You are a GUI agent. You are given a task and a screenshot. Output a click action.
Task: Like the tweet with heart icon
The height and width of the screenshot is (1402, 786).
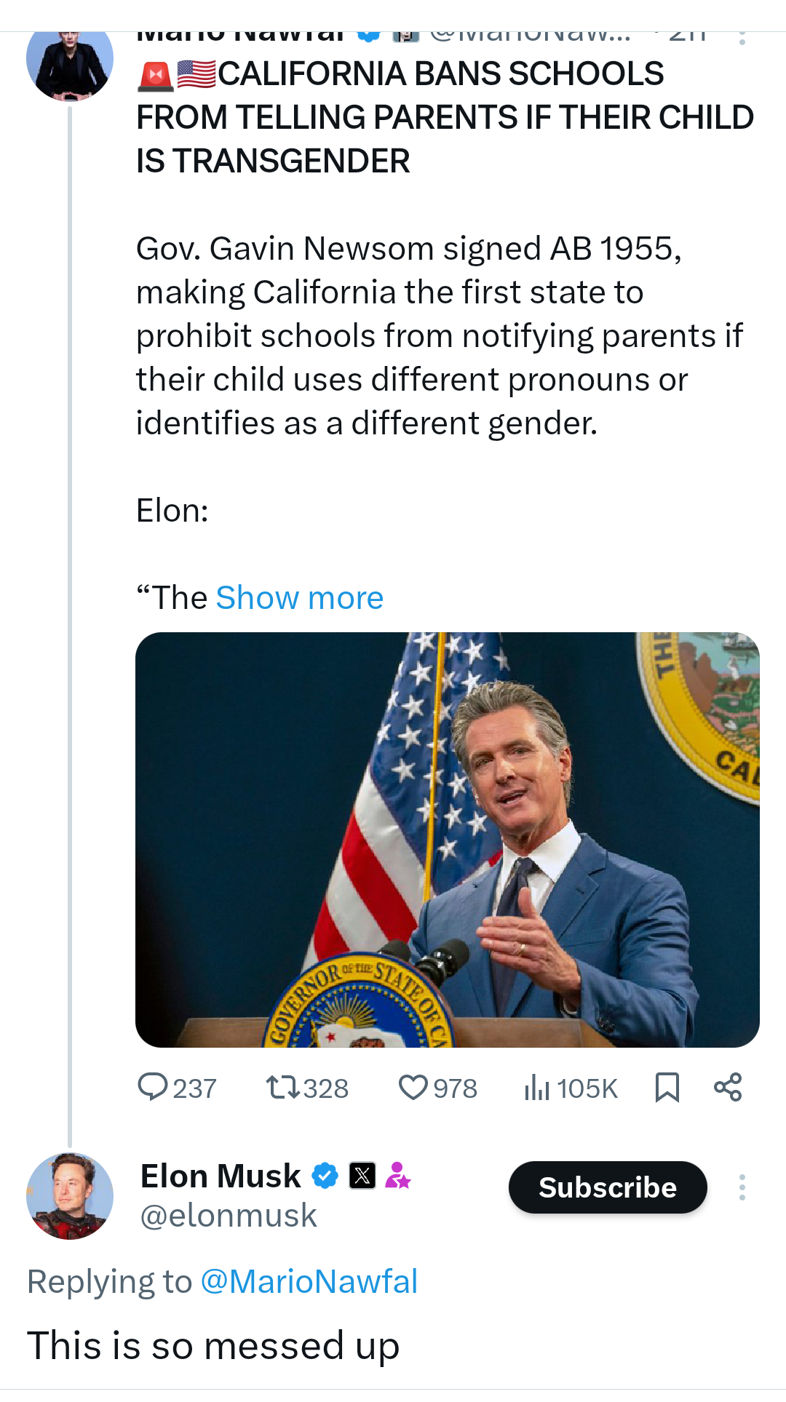(413, 1088)
